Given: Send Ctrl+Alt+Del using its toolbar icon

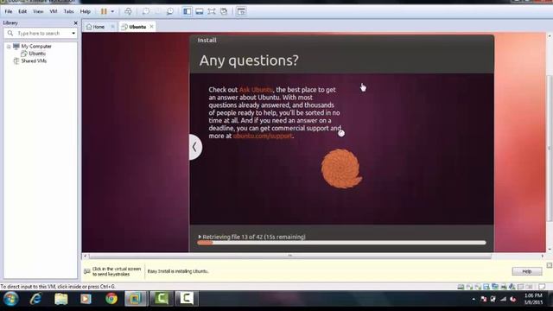Looking at the screenshot, I should click(129, 11).
